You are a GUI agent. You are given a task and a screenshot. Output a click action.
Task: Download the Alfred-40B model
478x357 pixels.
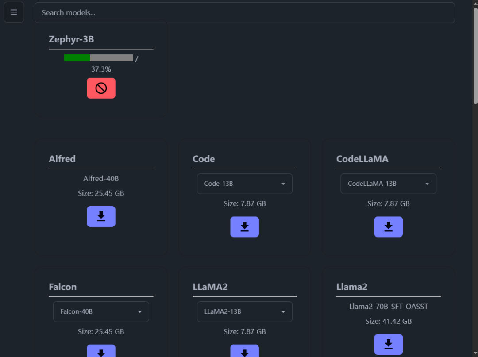click(101, 217)
